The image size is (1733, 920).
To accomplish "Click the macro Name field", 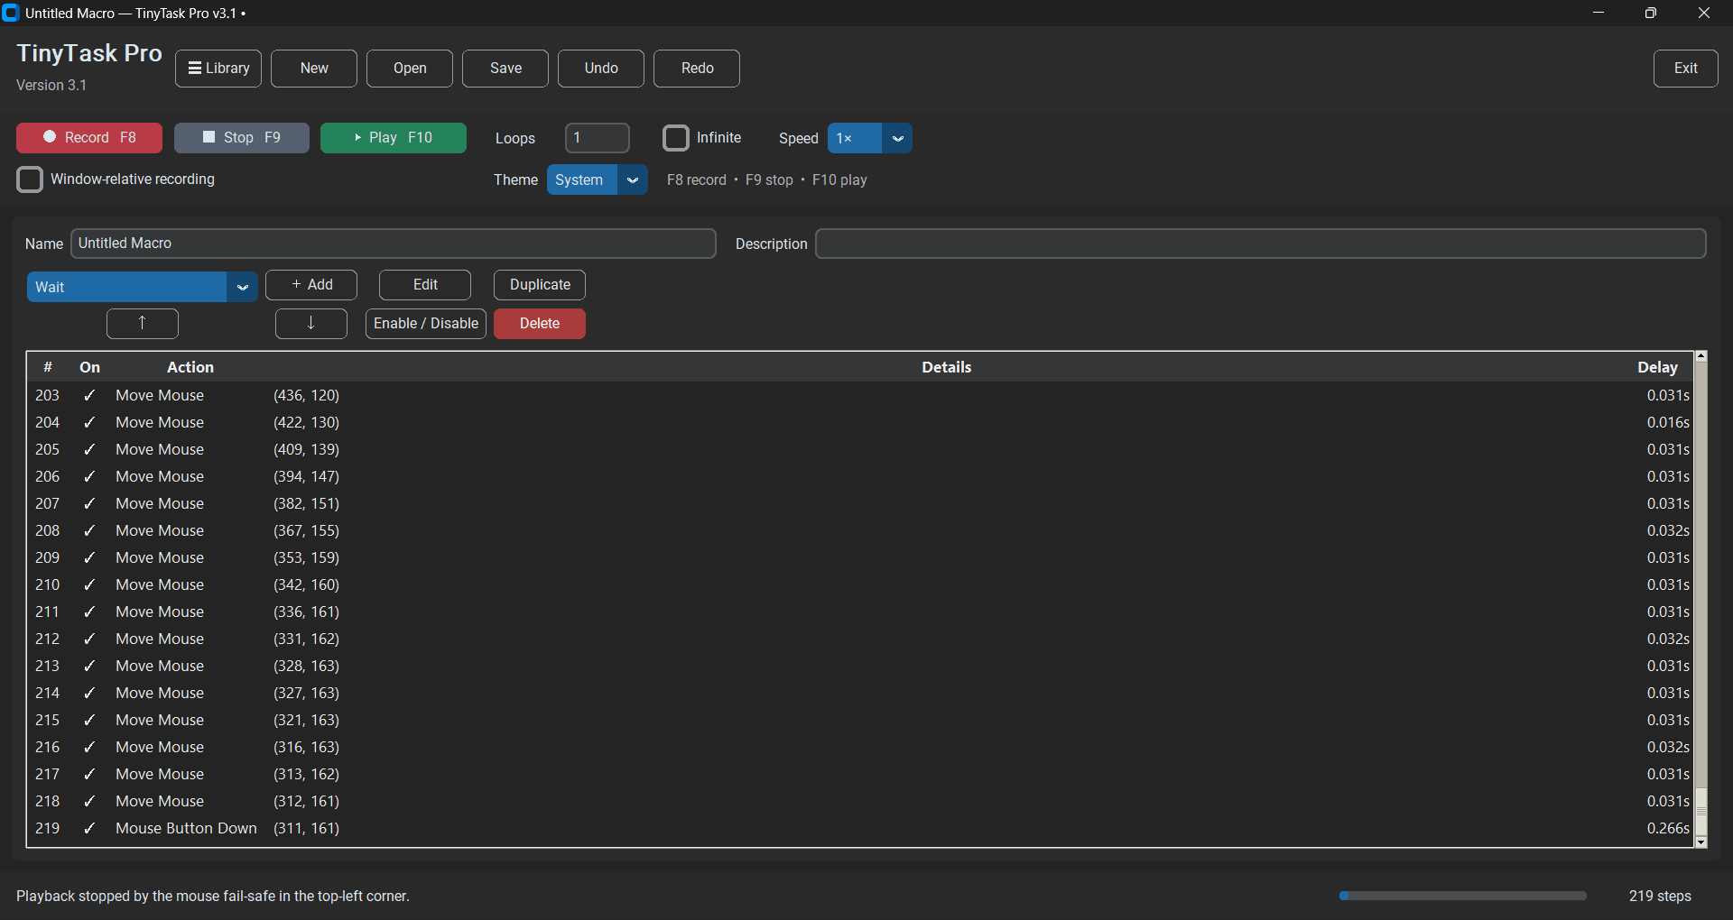I will pyautogui.click(x=394, y=244).
